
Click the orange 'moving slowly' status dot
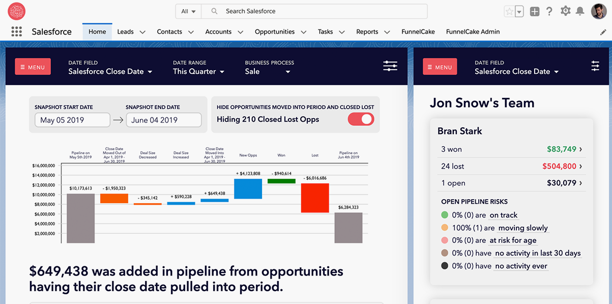[x=445, y=228]
